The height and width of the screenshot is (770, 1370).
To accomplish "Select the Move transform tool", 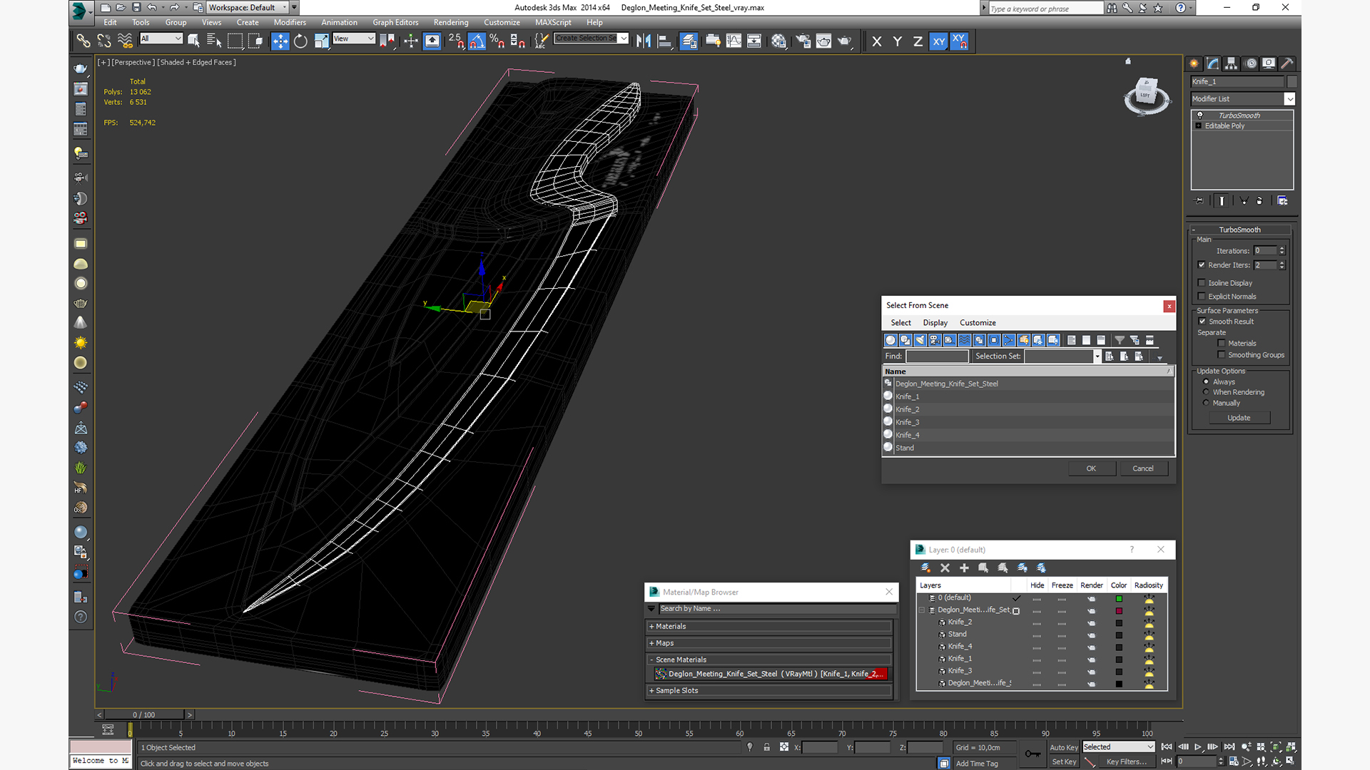I will (x=280, y=41).
